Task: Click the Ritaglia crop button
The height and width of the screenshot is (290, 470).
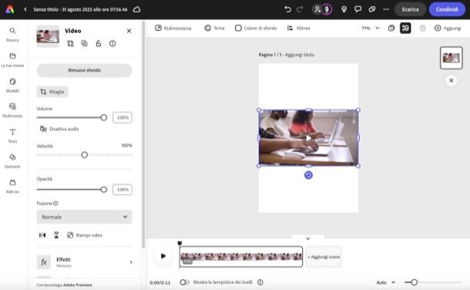Action: pyautogui.click(x=52, y=92)
